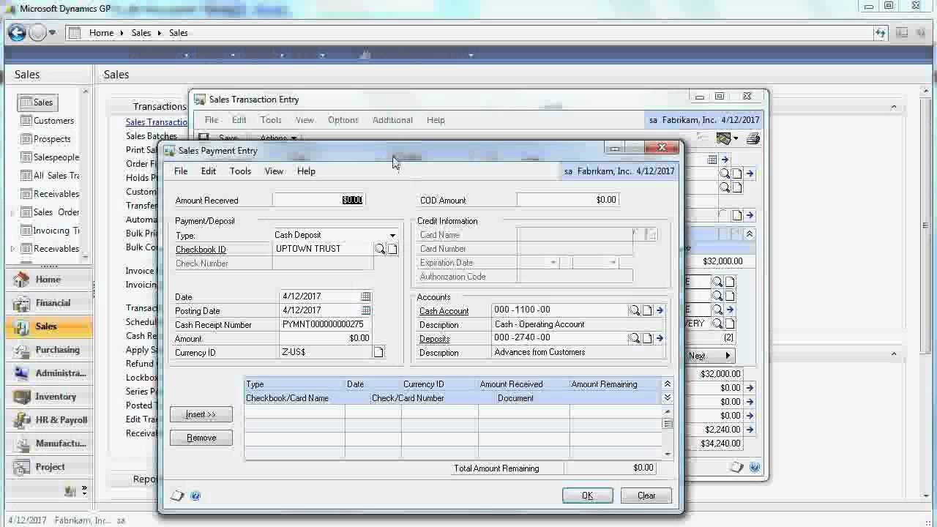Click the Clear button
This screenshot has width=937, height=527.
point(646,496)
